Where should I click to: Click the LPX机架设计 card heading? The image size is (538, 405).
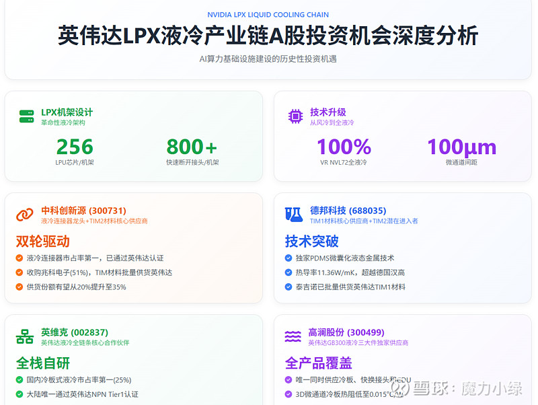pyautogui.click(x=67, y=112)
